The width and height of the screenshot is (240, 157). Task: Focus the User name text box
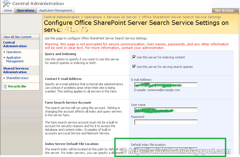tap(166, 110)
